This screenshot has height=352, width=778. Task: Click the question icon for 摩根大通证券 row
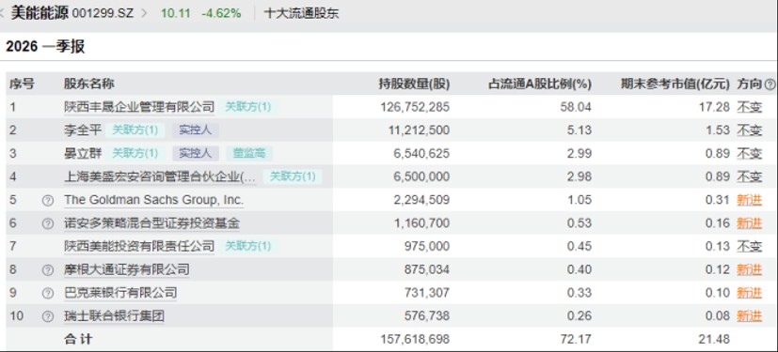[x=48, y=269]
